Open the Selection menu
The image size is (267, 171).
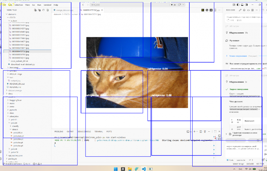tap(18, 5)
